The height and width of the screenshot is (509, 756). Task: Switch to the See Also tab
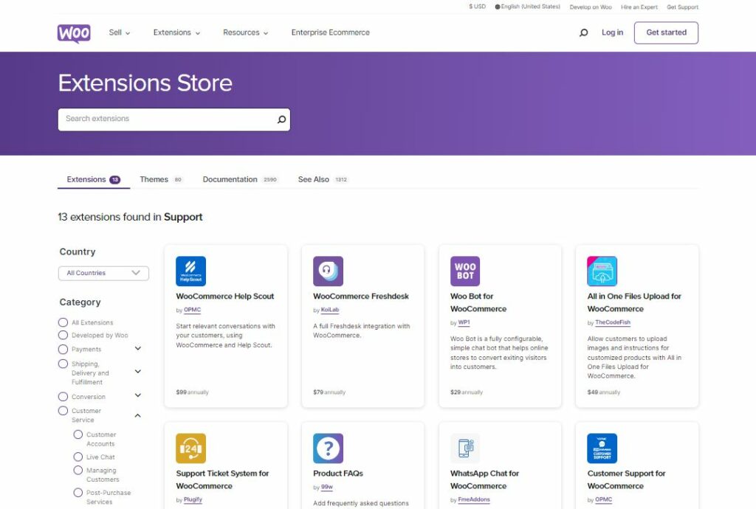[323, 179]
